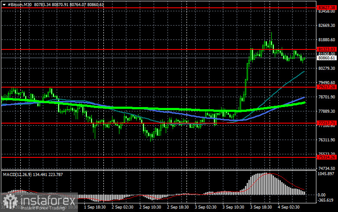Click the instaforex gear logo icon
338x212 pixels.
click(x=10, y=201)
